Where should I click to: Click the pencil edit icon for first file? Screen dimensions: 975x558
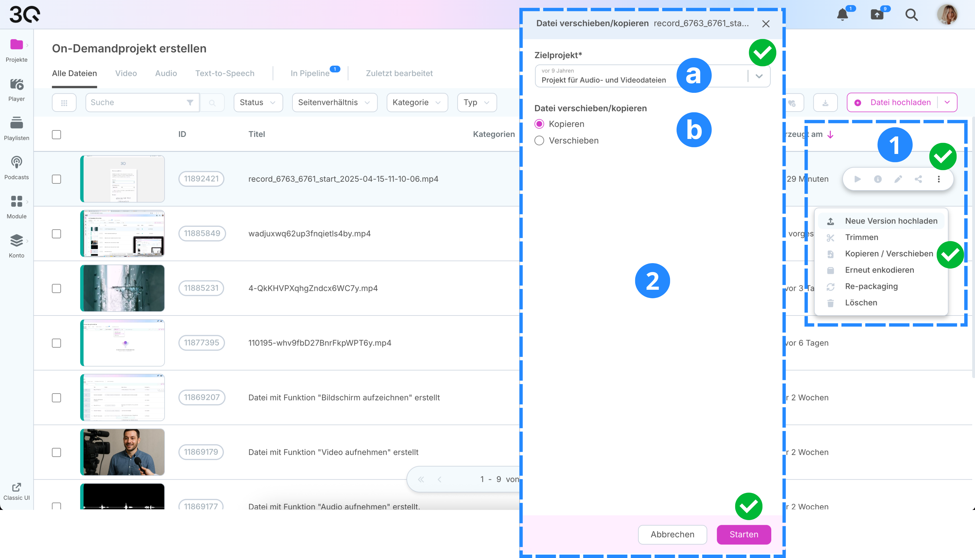[898, 179]
